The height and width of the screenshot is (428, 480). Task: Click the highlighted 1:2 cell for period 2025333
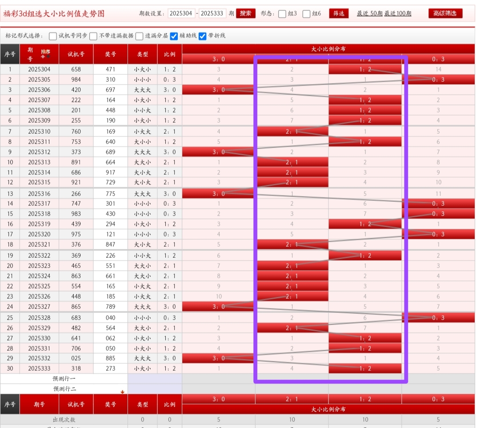tap(365, 368)
